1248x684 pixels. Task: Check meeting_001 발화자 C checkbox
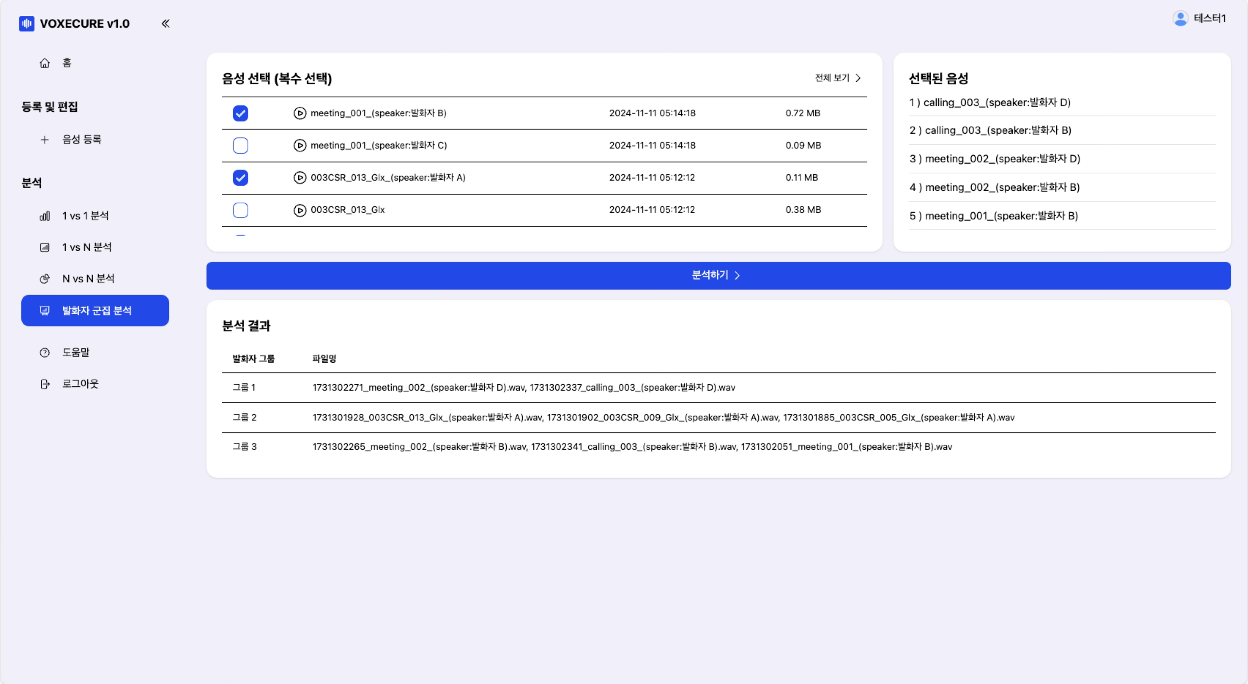pyautogui.click(x=240, y=145)
